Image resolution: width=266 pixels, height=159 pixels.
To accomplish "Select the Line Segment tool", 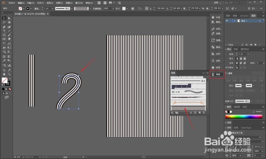I will click(9, 31).
